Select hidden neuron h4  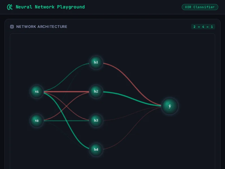pyautogui.click(x=96, y=150)
